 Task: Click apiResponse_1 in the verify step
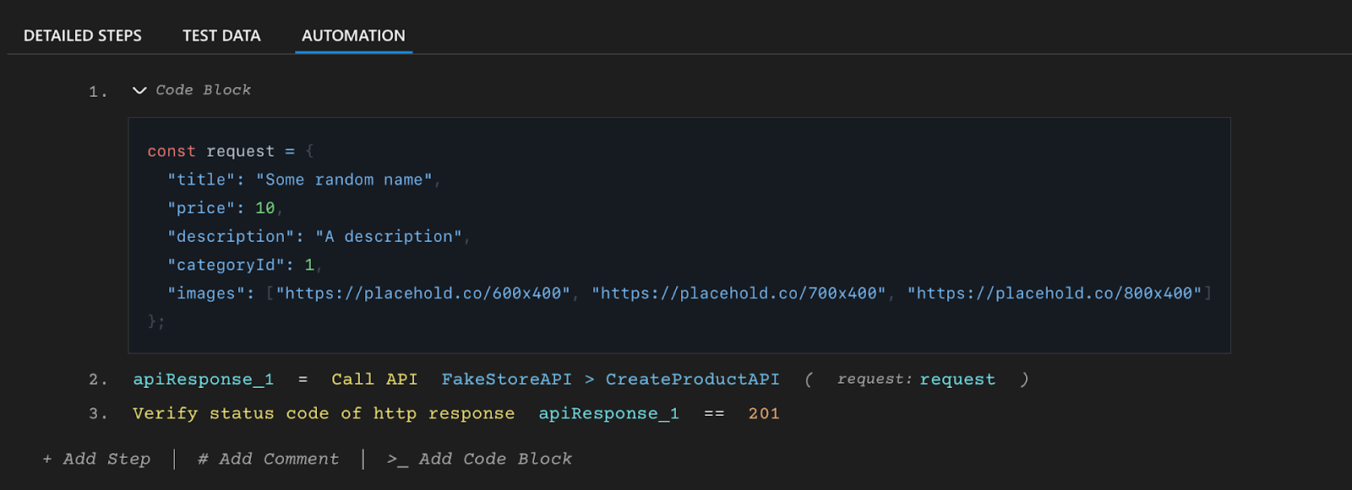pos(608,413)
